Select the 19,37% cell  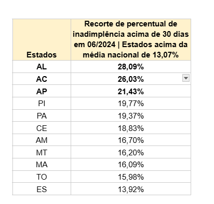(x=131, y=115)
